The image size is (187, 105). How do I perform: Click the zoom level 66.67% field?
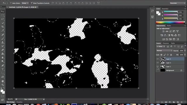click(11, 99)
